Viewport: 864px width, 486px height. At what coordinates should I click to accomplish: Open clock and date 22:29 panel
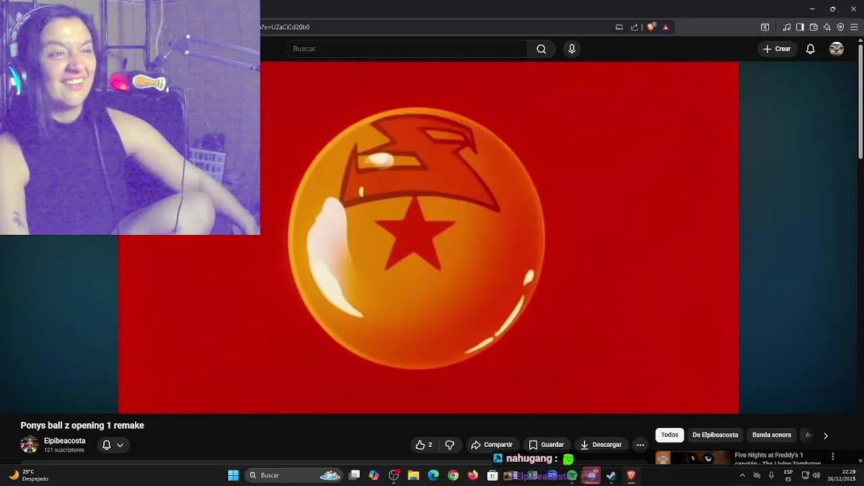tap(842, 475)
